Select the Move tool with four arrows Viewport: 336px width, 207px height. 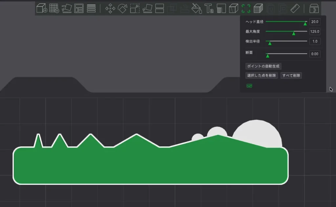110,8
